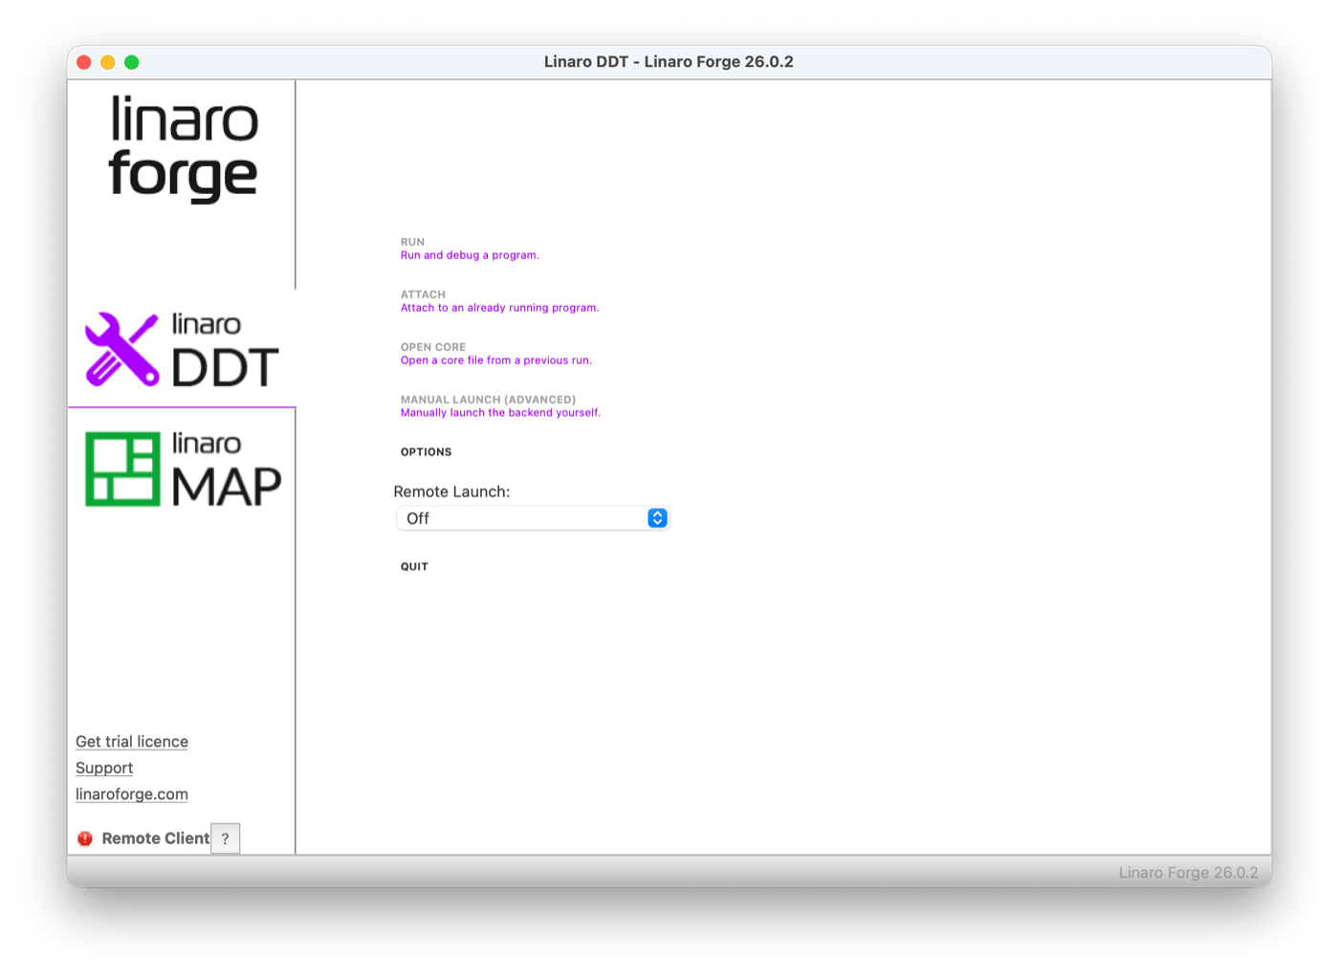Click the Remote Launch label

click(451, 491)
